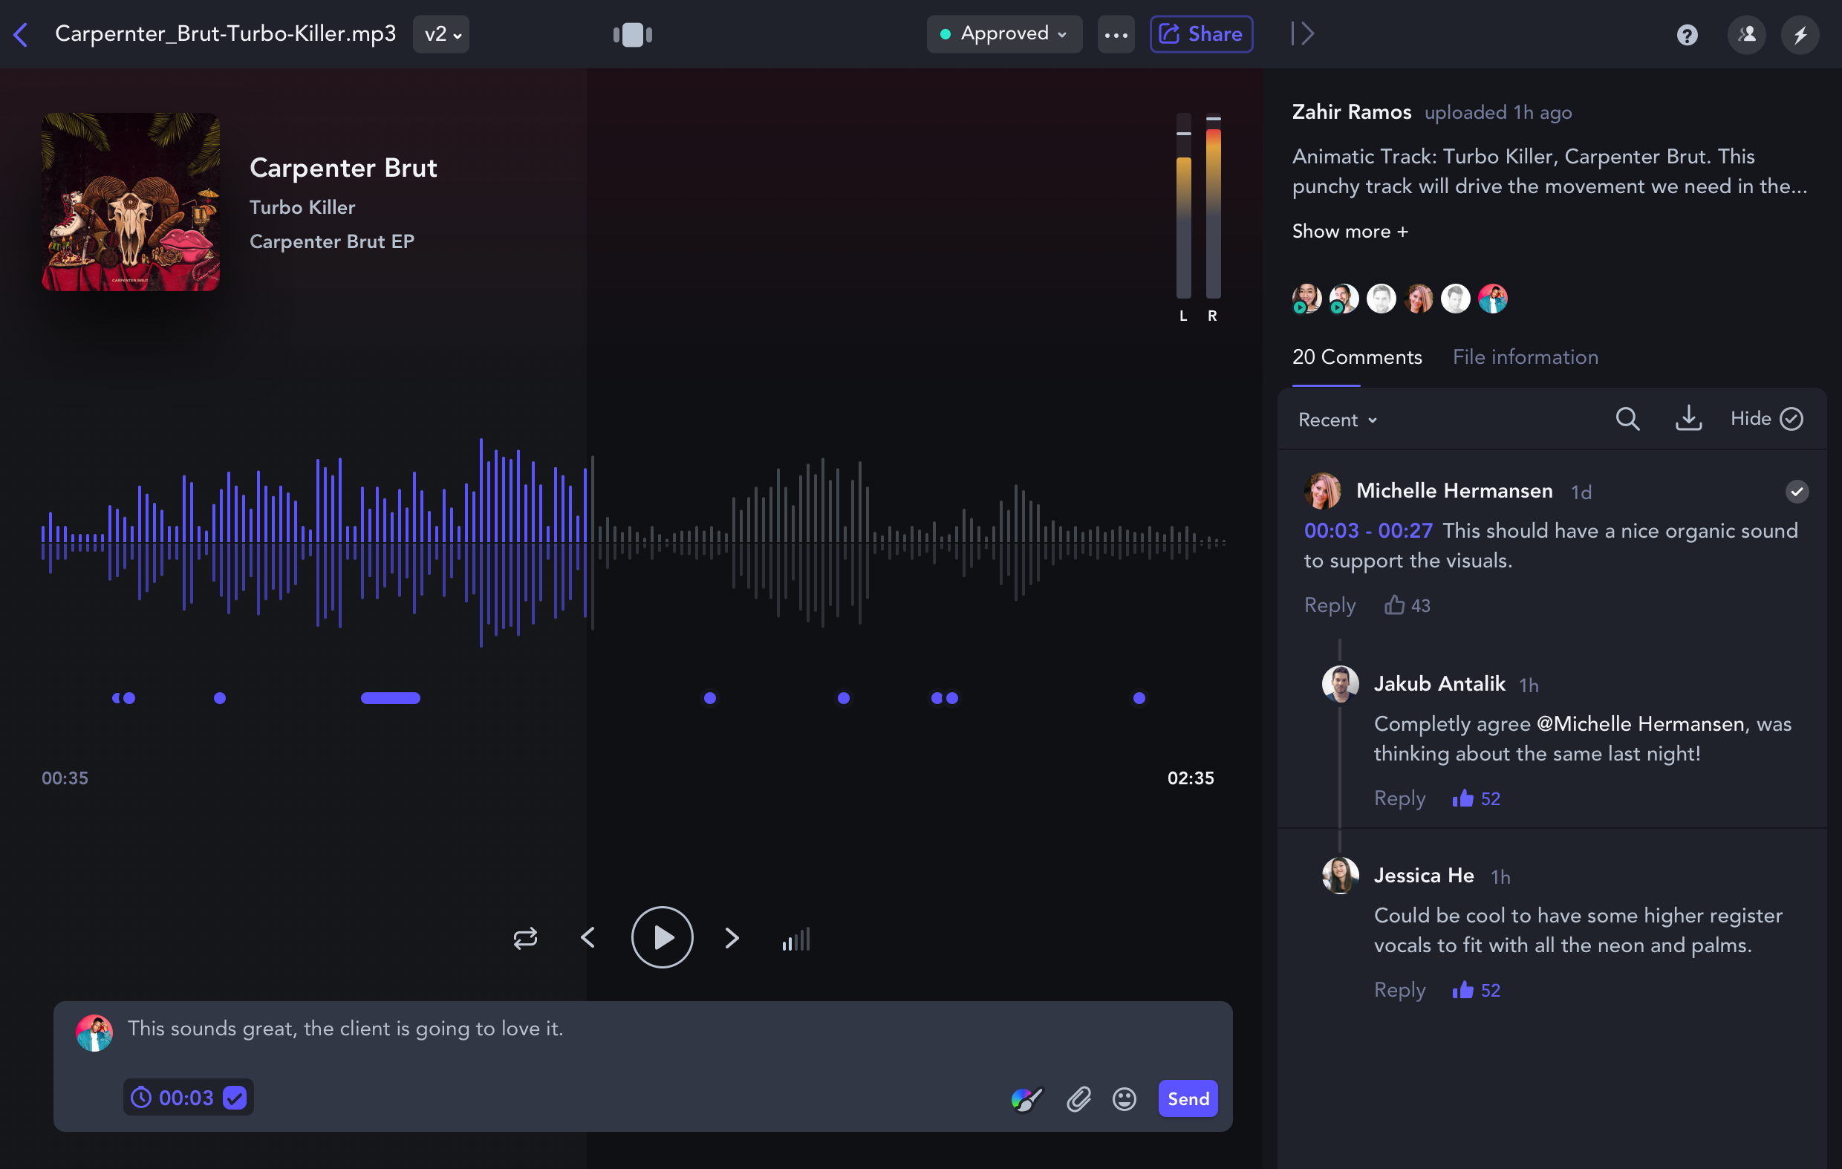Image resolution: width=1842 pixels, height=1169 pixels.
Task: Open the Approved status dropdown
Action: (x=1003, y=34)
